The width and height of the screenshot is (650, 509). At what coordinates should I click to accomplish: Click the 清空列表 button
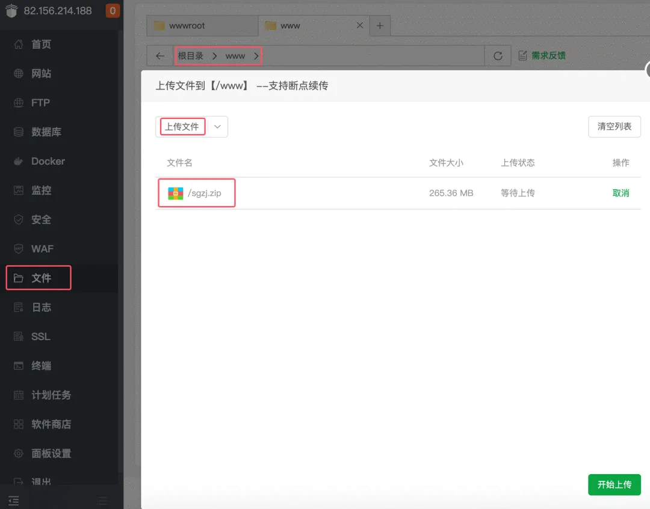point(614,127)
